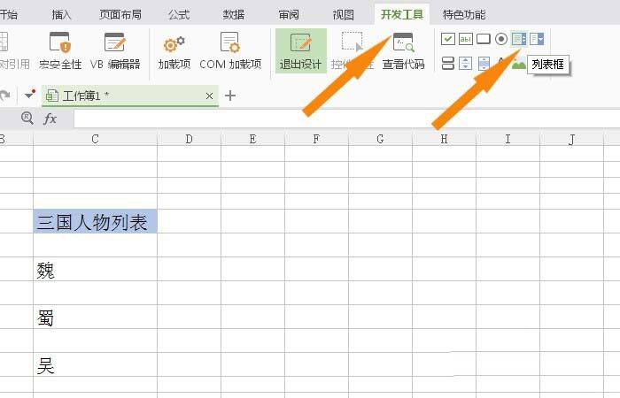The image size is (620, 398).
Task: Insert a scroll bar control
Action: [484, 63]
